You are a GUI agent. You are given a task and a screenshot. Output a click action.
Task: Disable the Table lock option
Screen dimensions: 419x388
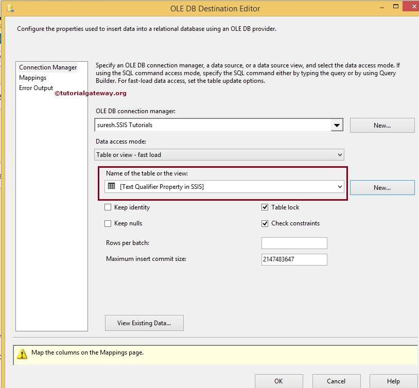pyautogui.click(x=265, y=207)
